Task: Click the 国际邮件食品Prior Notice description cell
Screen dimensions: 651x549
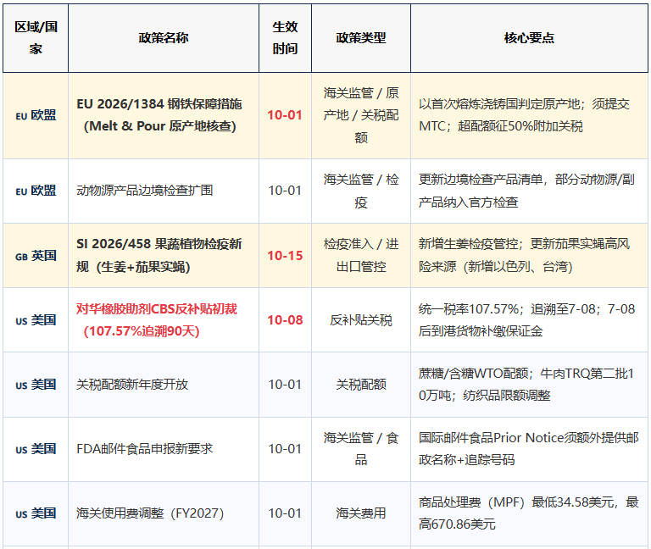Action: 529,448
